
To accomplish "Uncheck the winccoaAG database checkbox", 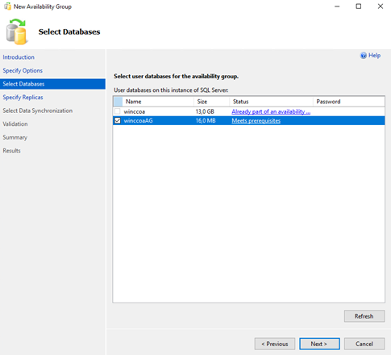I will click(118, 120).
